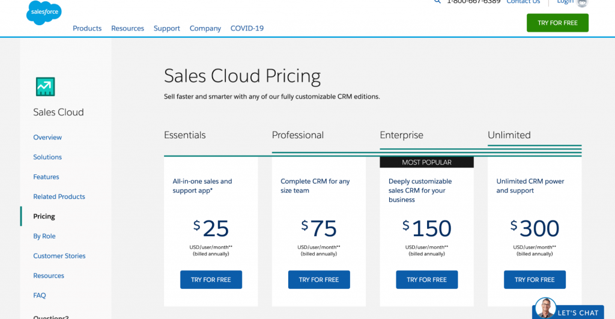This screenshot has height=319, width=615.
Task: Open the Company menu
Action: (205, 28)
